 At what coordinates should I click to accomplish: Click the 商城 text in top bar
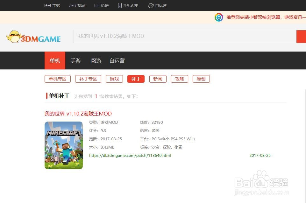81,5
